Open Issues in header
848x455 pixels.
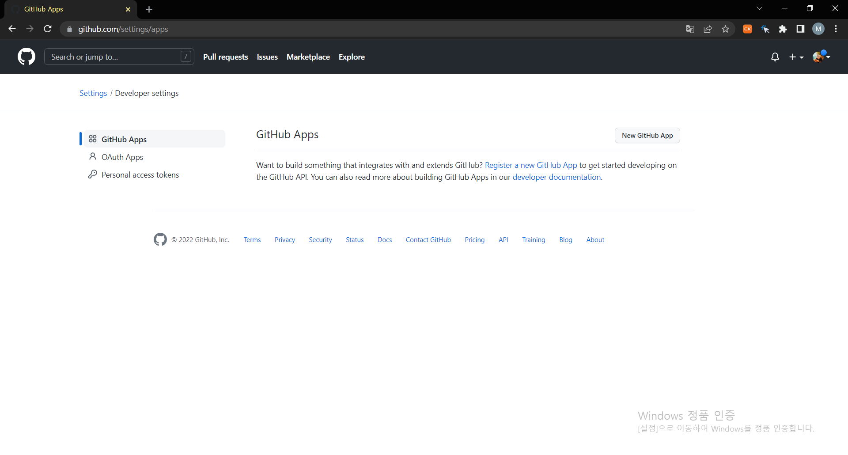[267, 57]
